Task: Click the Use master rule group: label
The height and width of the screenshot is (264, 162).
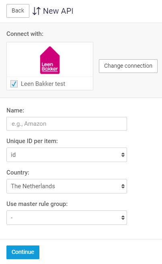Action: click(37, 204)
